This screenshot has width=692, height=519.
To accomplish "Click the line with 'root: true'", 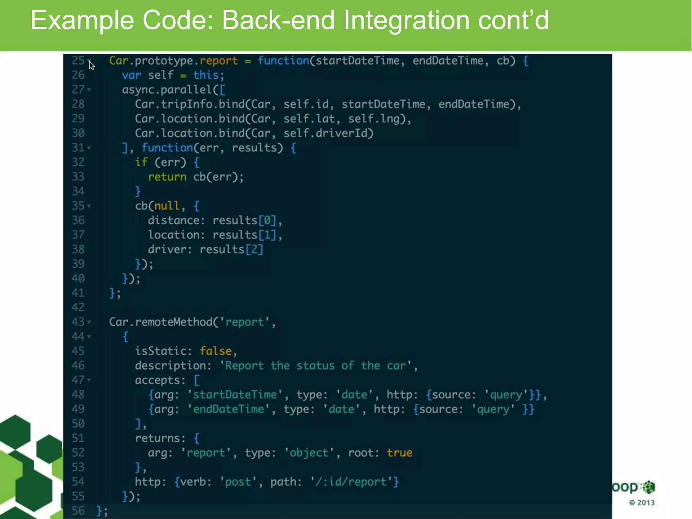I will point(280,453).
